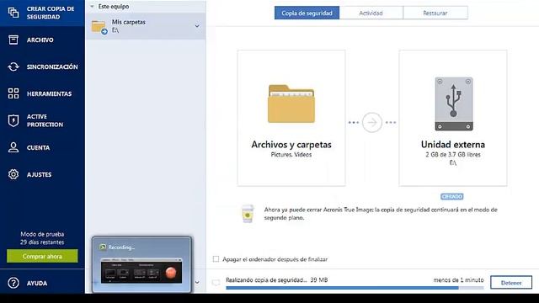Viewport: 539px width, 303px height.
Task: Click the 'Pictures, Videos' source description
Action: 291,155
